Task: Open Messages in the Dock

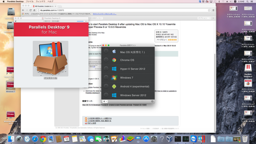Action: (x=91, y=139)
